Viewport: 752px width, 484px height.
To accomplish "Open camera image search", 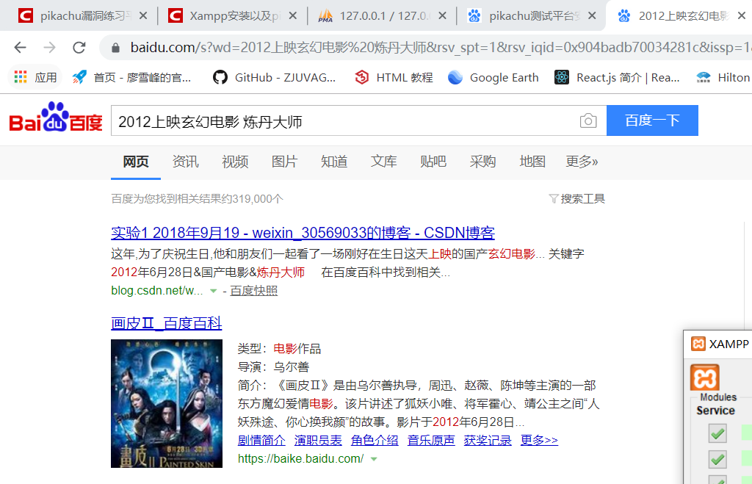I will [588, 120].
